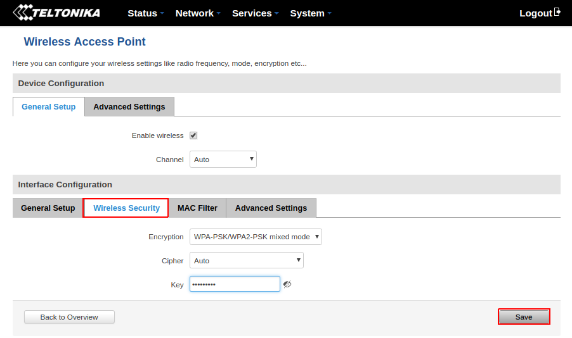The width and height of the screenshot is (572, 338).
Task: Click into the Key password field
Action: coord(235,284)
